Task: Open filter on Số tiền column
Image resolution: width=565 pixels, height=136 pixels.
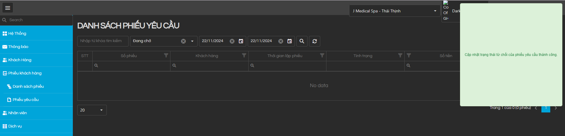Action: (x=409, y=55)
